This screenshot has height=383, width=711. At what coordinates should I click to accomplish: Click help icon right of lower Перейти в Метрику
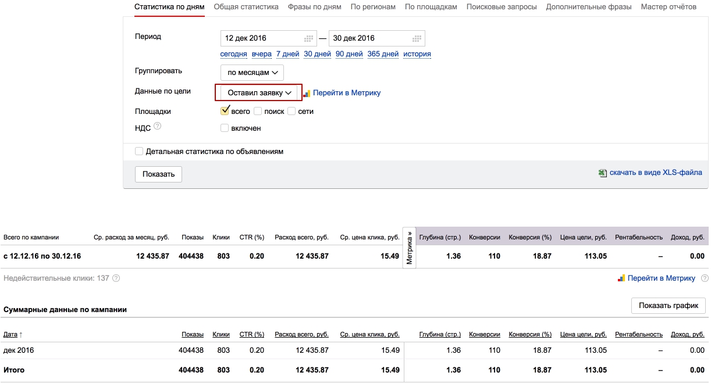pos(705,278)
